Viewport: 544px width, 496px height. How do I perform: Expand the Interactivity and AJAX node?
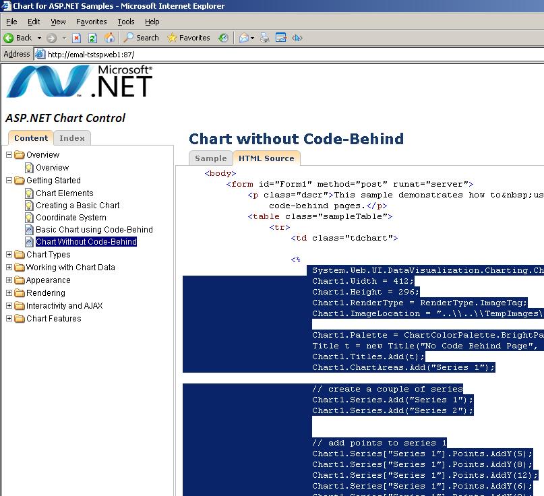coord(9,306)
